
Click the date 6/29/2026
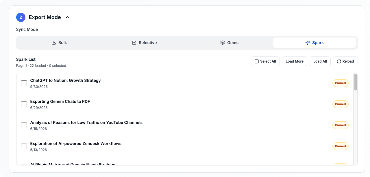(x=39, y=108)
